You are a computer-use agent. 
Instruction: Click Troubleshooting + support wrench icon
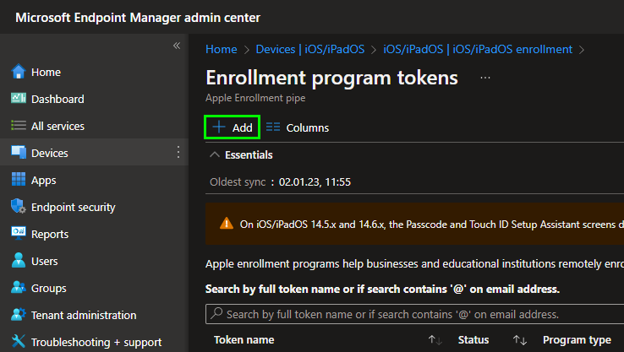[19, 343]
